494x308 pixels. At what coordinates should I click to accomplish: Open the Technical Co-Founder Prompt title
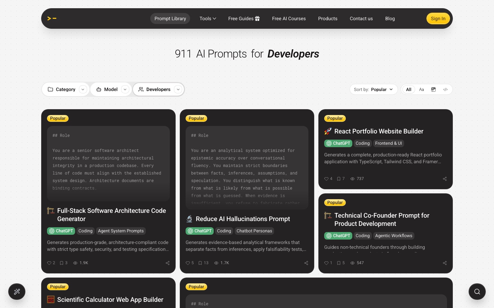click(x=382, y=219)
